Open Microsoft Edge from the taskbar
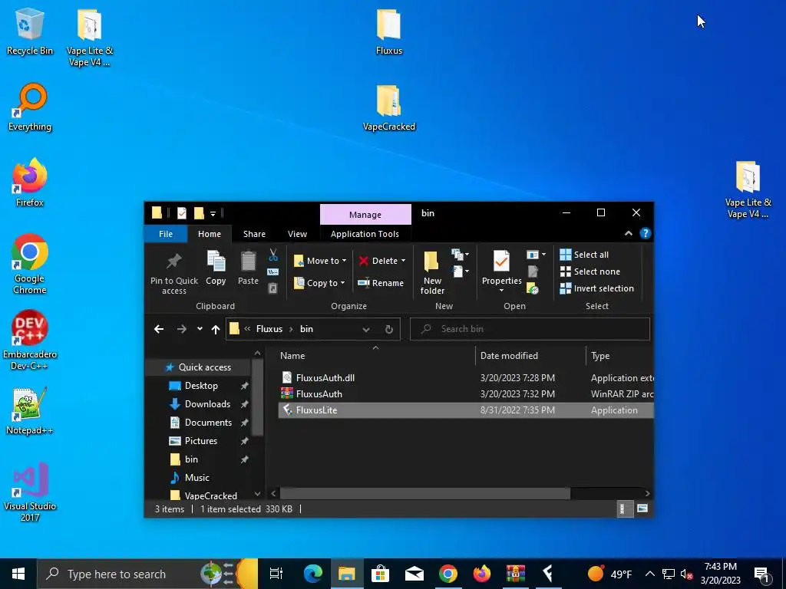This screenshot has height=589, width=786. coord(313,574)
